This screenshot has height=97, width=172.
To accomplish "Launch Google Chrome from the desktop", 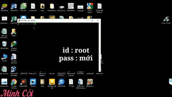I will (14, 84).
